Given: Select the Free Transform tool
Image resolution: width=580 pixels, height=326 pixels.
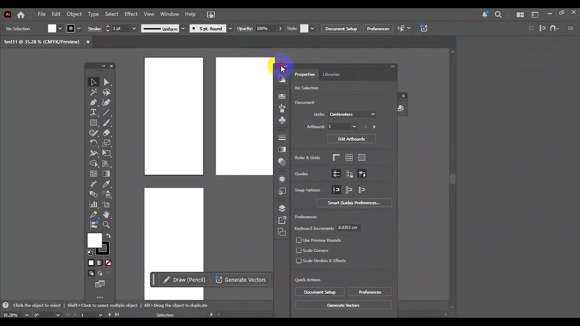Looking at the screenshot, I should click(x=106, y=153).
